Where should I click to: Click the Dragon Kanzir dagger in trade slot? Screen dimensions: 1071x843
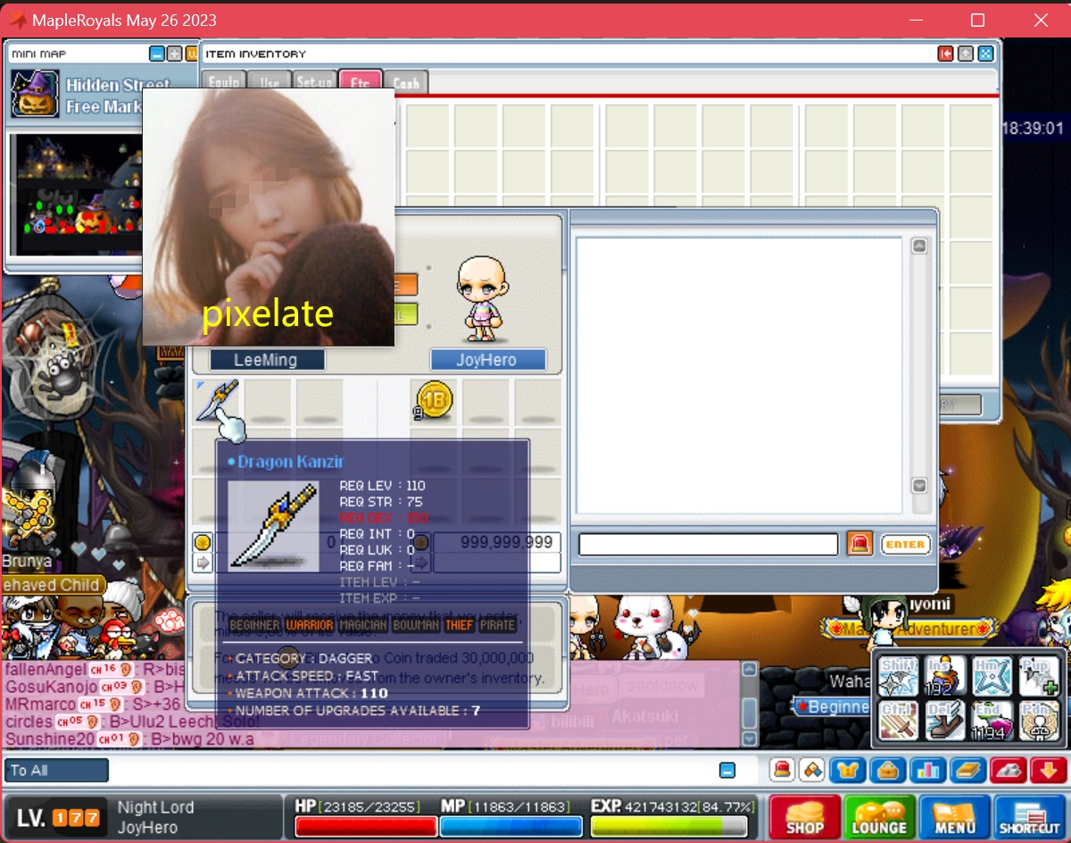pos(216,398)
